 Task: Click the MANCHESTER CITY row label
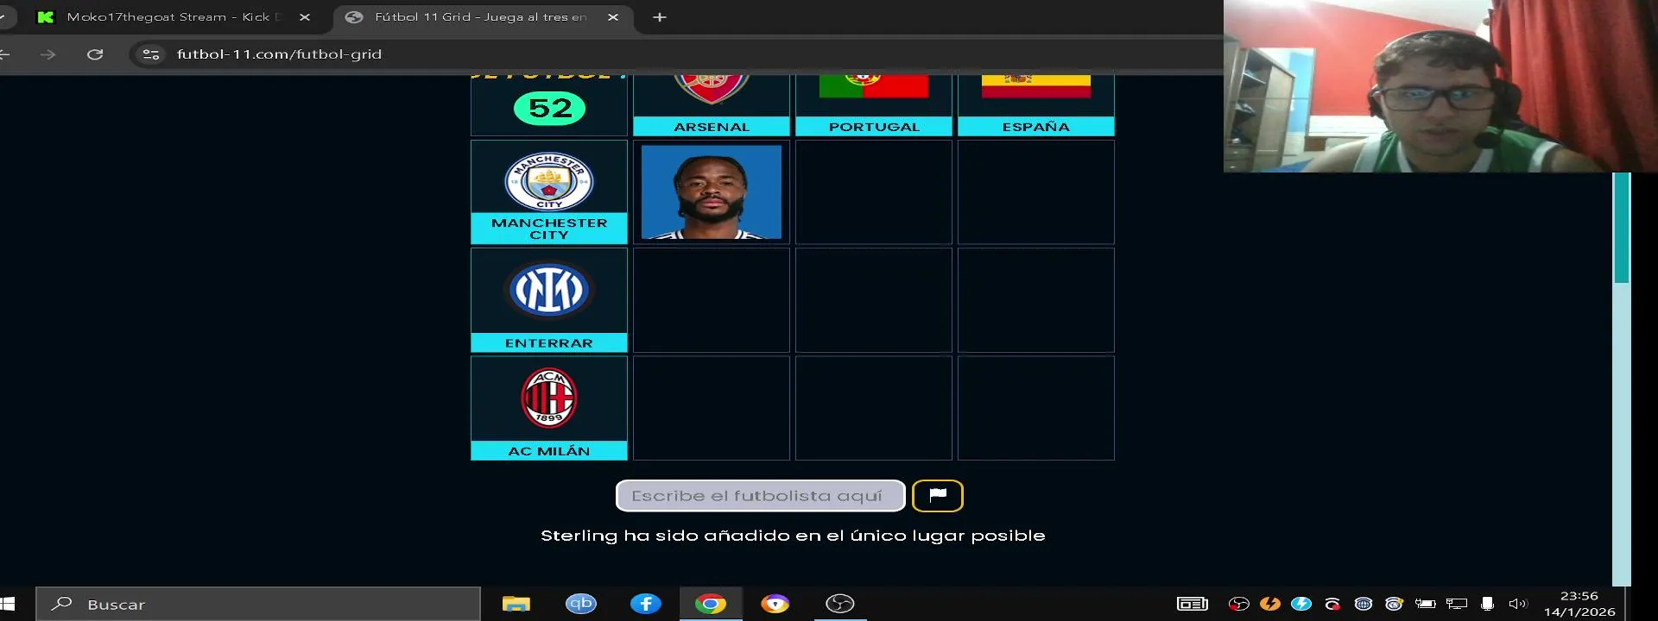point(549,229)
